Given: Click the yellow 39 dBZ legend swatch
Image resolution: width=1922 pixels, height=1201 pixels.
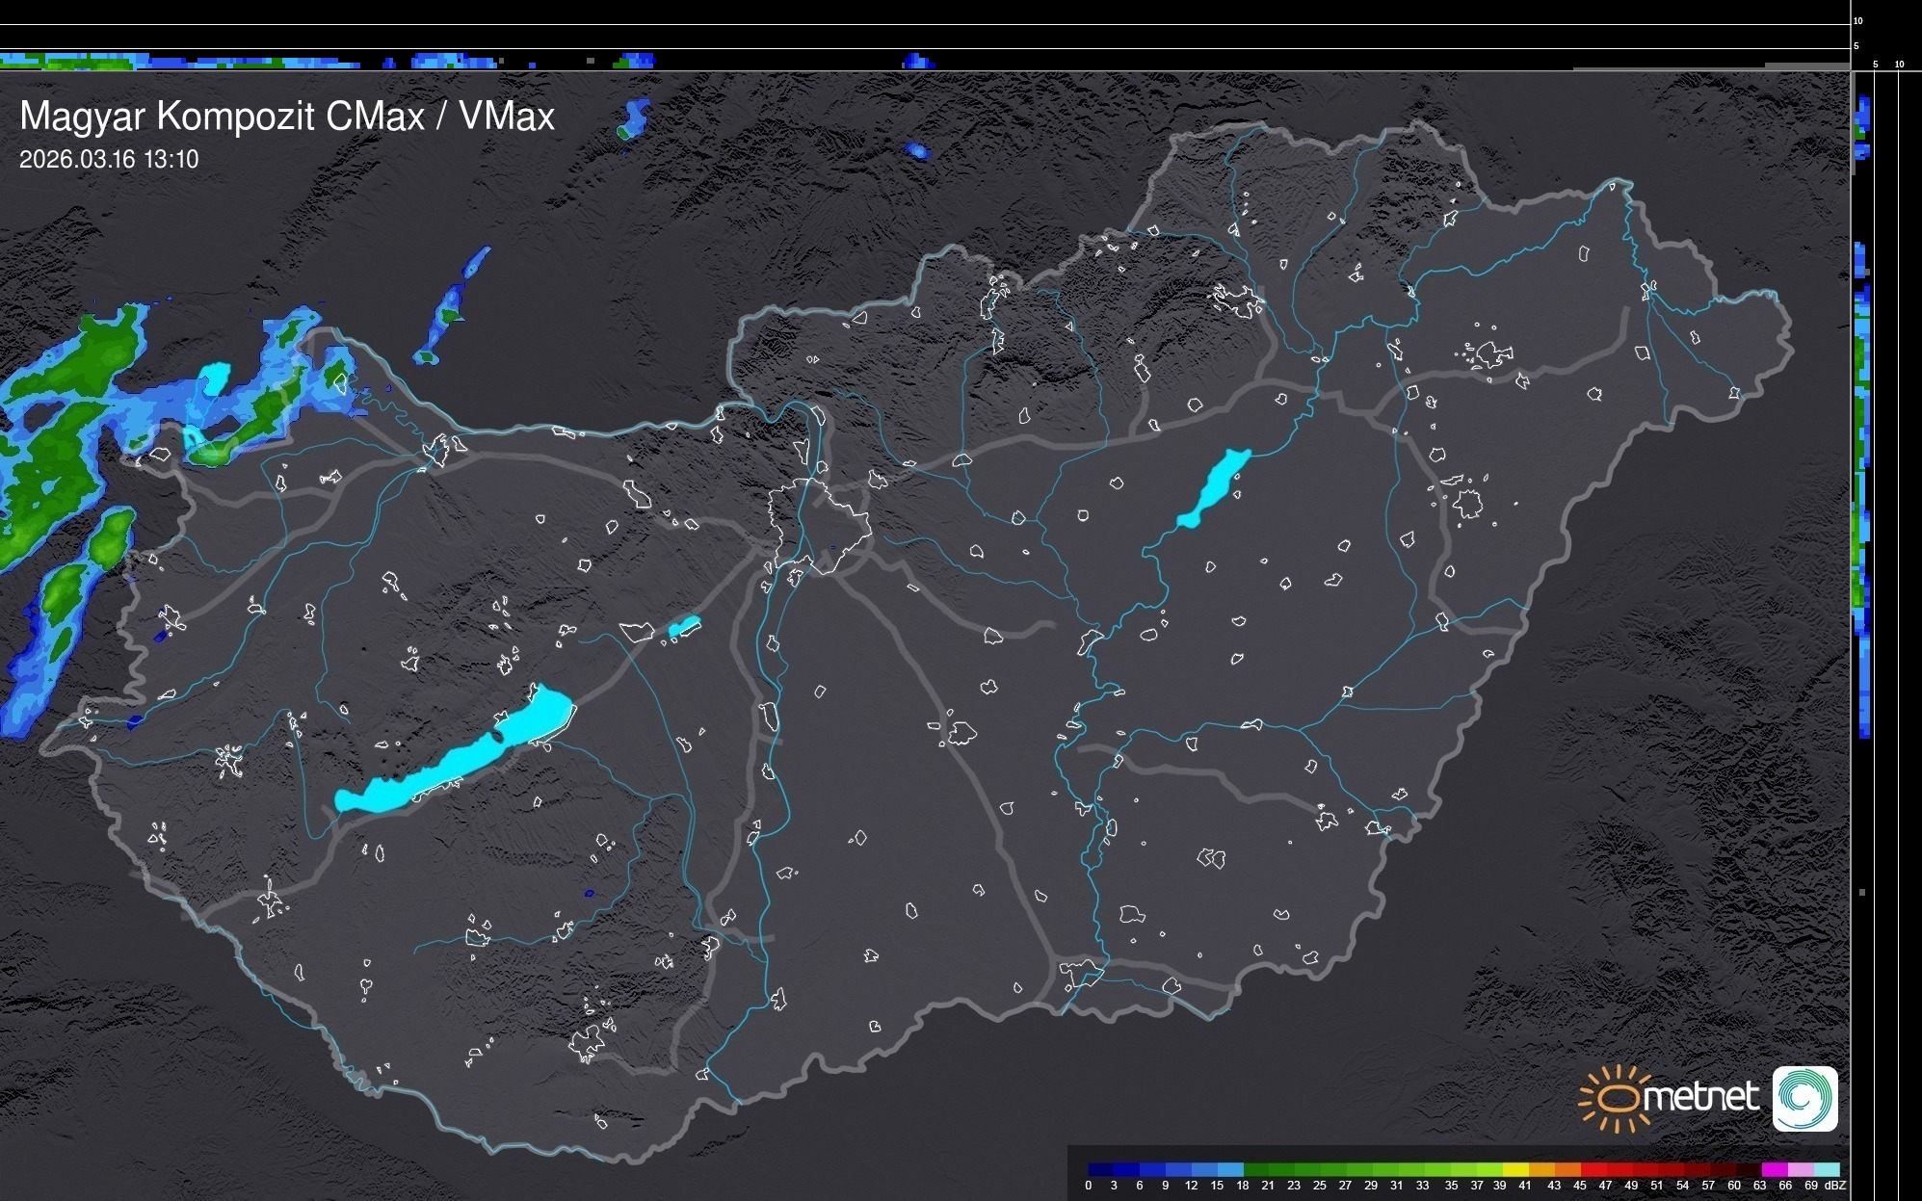Looking at the screenshot, I should click(1515, 1169).
